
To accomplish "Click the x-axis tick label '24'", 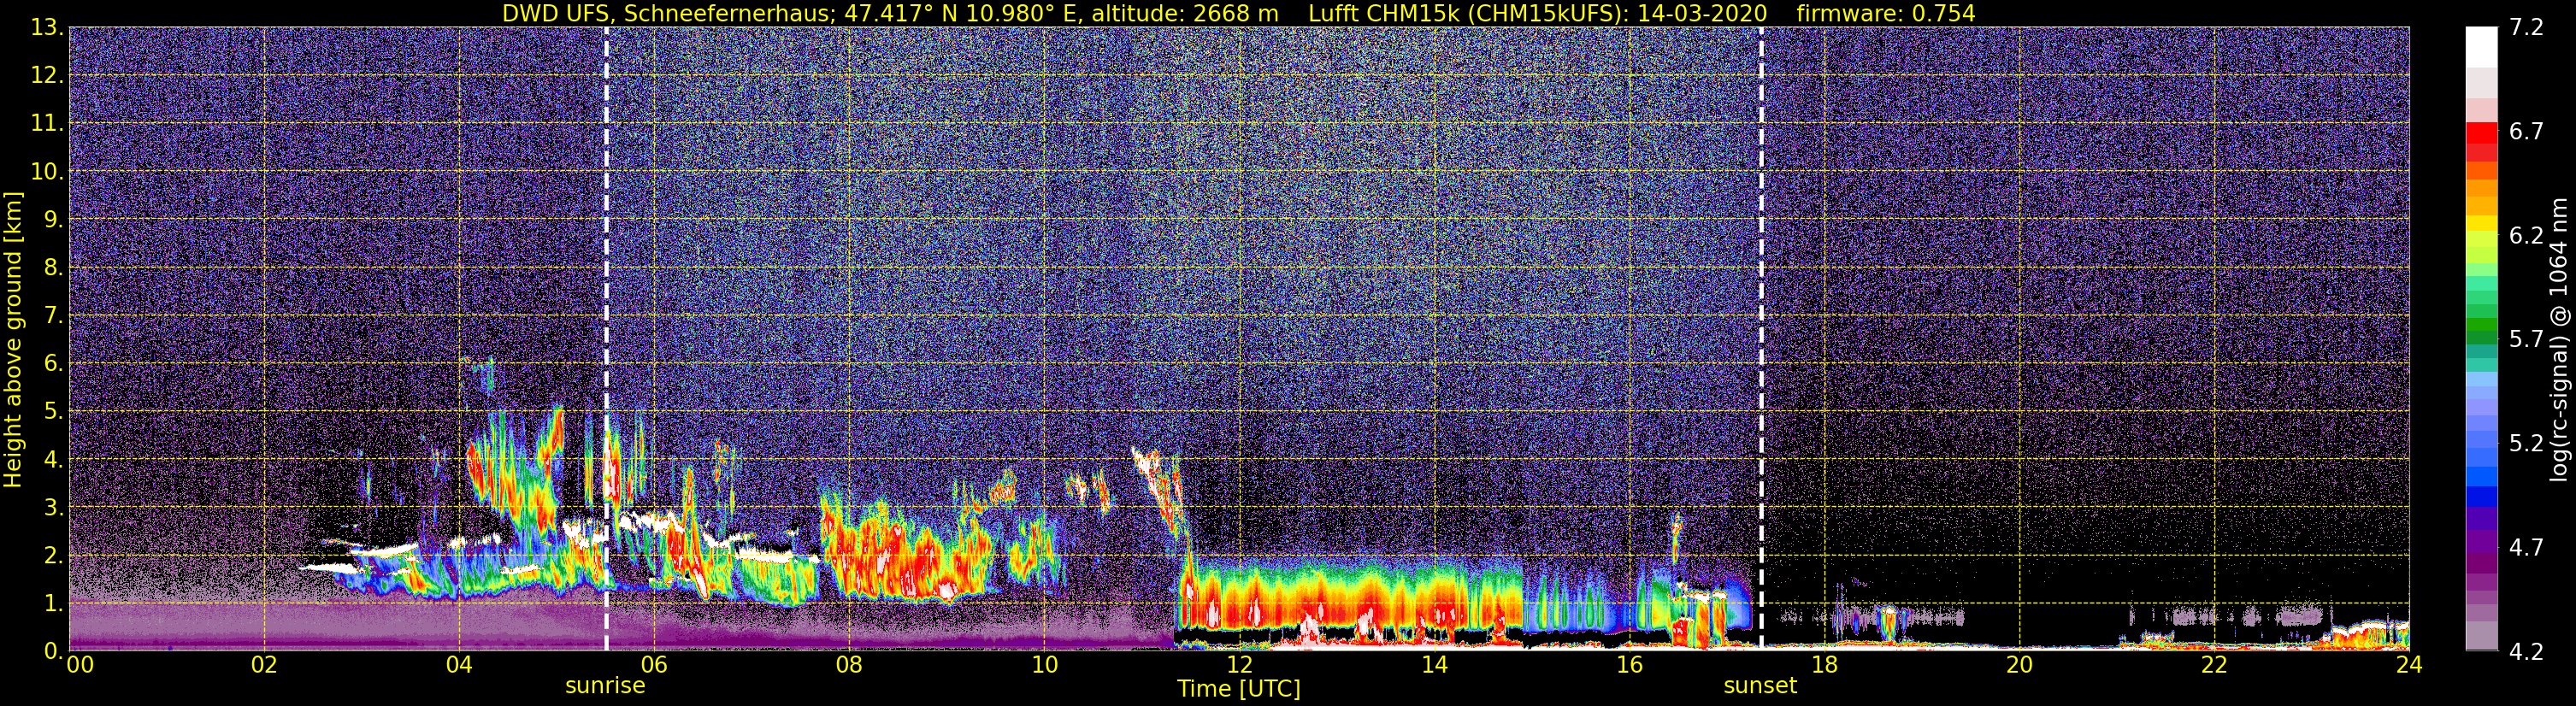I will click(x=2409, y=666).
